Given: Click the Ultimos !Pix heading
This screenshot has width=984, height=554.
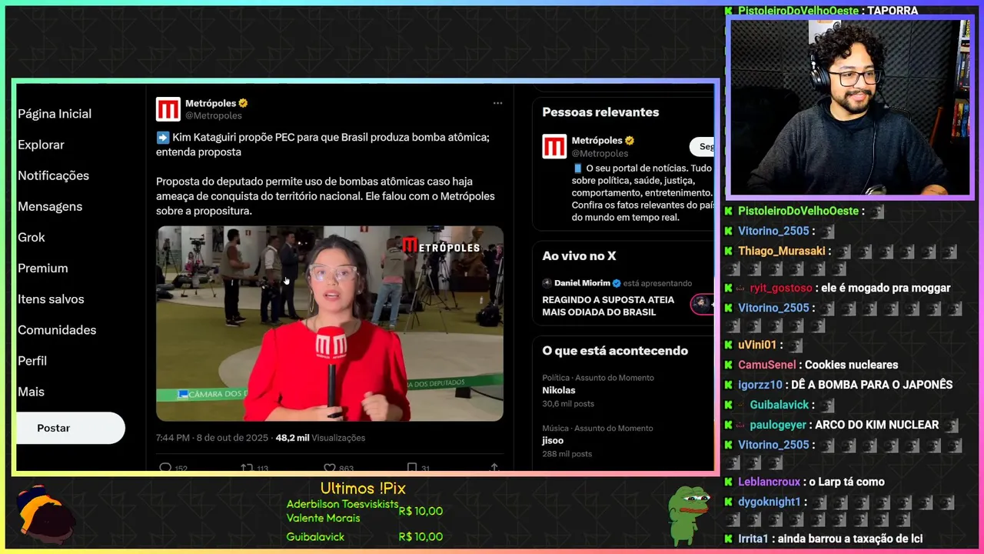Looking at the screenshot, I should click(363, 489).
